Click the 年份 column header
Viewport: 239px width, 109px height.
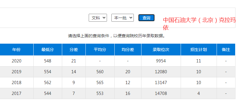pos(17,50)
